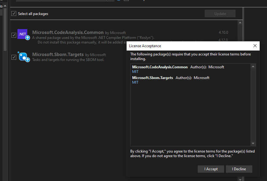Uncheck the Microsoft.CodeAnalysis.Common package checkbox
Image resolution: width=267 pixels, height=181 pixels.
(x=14, y=35)
